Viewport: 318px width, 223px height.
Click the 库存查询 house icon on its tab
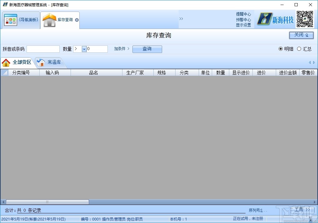[49, 20]
